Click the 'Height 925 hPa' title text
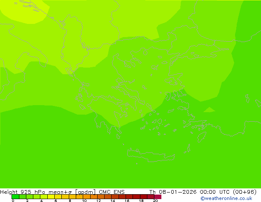 coord(23,192)
